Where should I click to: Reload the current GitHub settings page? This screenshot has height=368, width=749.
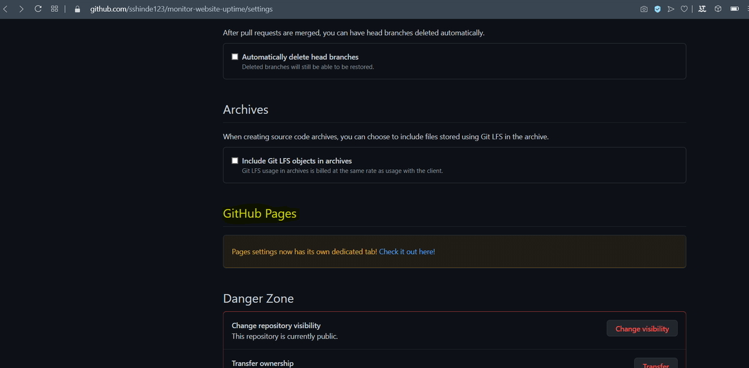[x=37, y=9]
